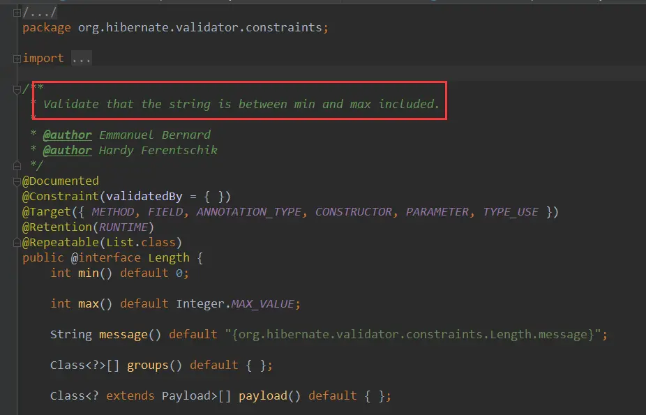Click the default value 0
The width and height of the screenshot is (646, 415).
(x=179, y=273)
